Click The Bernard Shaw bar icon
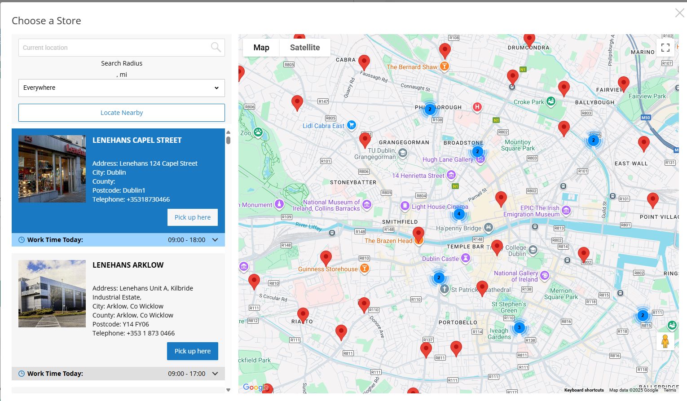This screenshot has height=401, width=687. coord(444,66)
